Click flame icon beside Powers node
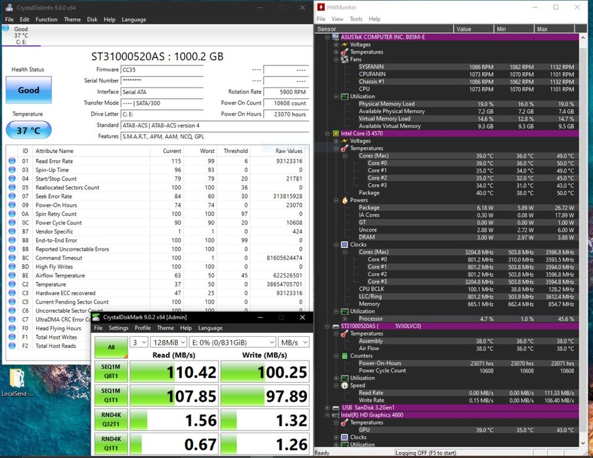This screenshot has width=593, height=458. pyautogui.click(x=344, y=200)
